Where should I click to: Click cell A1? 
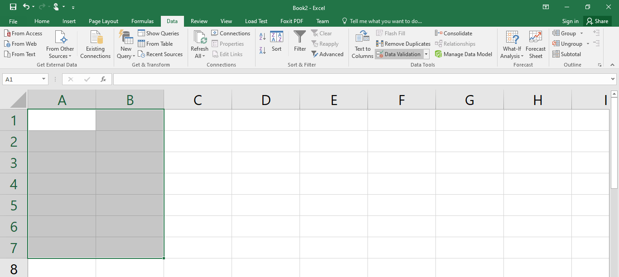point(62,120)
